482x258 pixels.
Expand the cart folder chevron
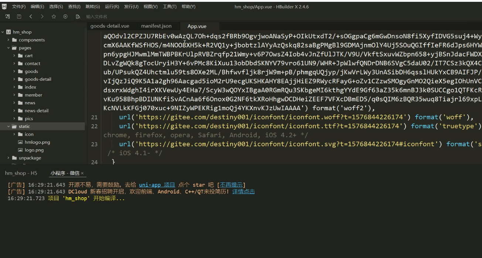point(14,56)
